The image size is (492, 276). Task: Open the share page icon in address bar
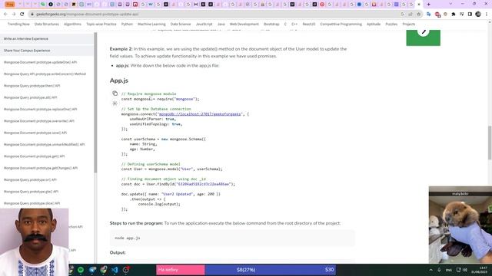point(411,14)
